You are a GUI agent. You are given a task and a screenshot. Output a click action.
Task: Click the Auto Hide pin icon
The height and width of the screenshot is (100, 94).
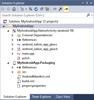[87, 3]
